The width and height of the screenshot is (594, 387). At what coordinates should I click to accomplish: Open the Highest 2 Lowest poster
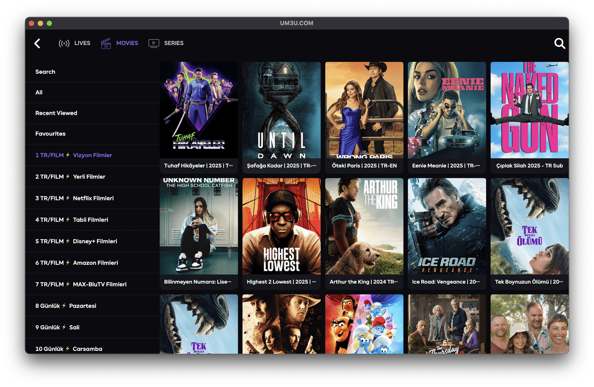tap(282, 226)
